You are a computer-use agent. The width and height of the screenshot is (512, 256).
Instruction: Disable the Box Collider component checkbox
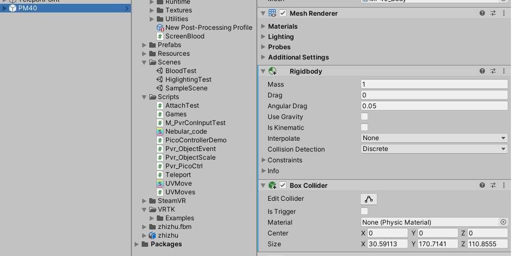(283, 185)
